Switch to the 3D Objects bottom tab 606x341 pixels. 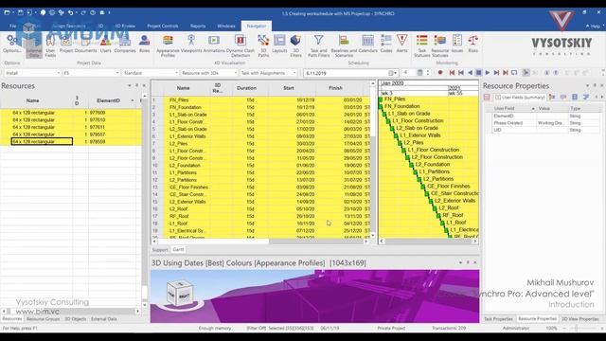76,319
